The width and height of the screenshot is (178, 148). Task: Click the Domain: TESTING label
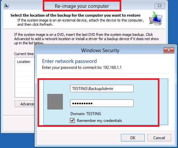coord(86,114)
